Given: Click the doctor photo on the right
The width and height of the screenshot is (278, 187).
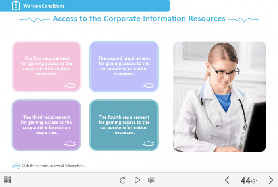Looking at the screenshot, I should (219, 96).
